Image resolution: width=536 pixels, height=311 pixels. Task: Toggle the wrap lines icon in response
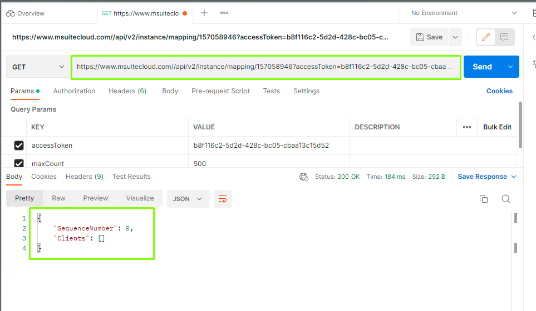point(223,198)
